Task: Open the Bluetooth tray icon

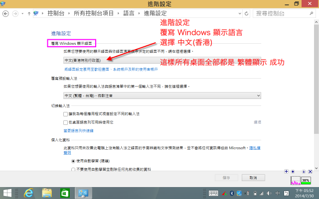Action: click(231, 193)
